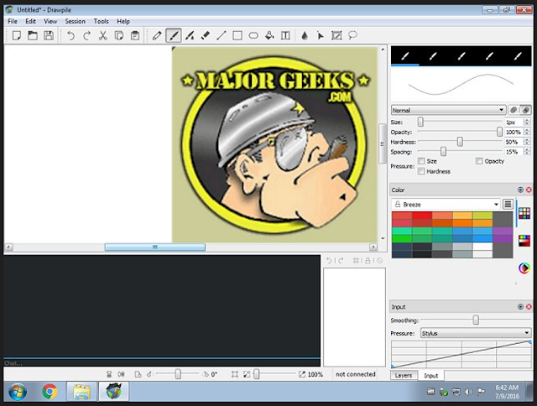The image size is (537, 406).
Task: Open the Edit menu
Action: click(x=30, y=21)
